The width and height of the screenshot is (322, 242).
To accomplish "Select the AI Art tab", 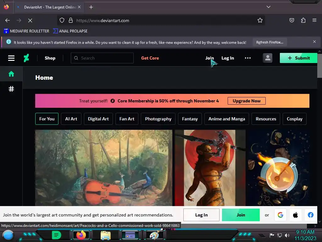I will pyautogui.click(x=71, y=119).
